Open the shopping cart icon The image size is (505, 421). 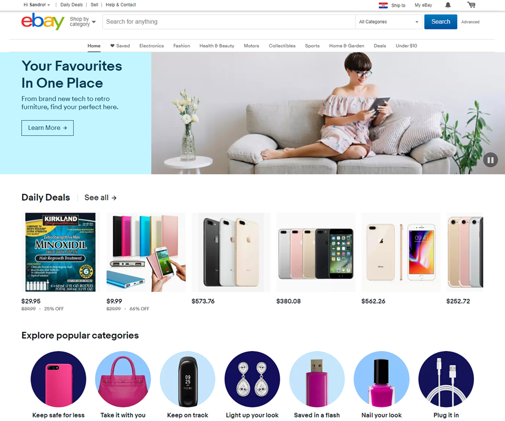point(471,5)
